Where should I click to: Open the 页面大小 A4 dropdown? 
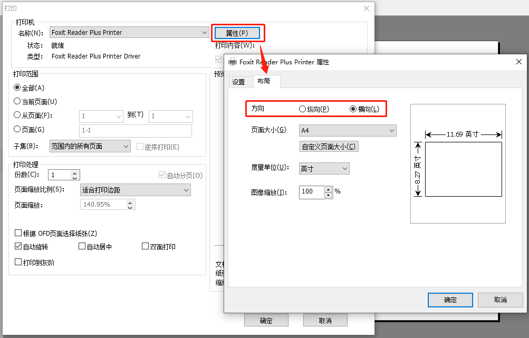(347, 130)
